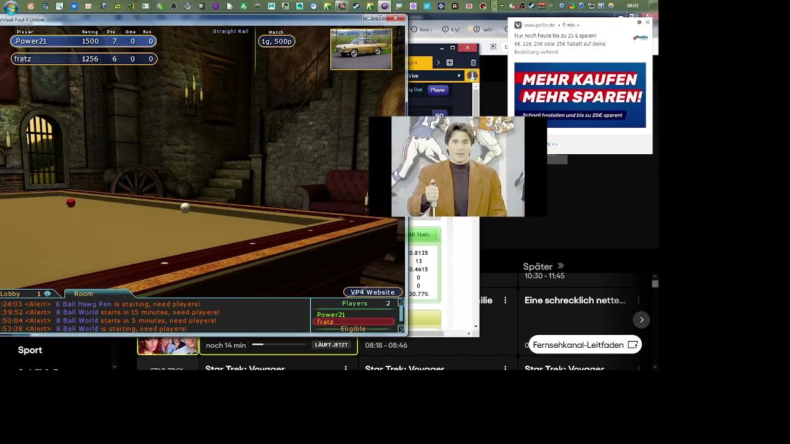Click the next arrow in the TV guide
The image size is (790, 444).
[641, 319]
